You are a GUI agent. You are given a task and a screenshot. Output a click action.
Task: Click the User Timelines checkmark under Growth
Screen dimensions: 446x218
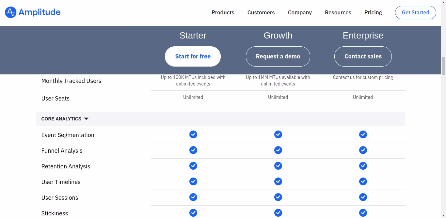[278, 181]
